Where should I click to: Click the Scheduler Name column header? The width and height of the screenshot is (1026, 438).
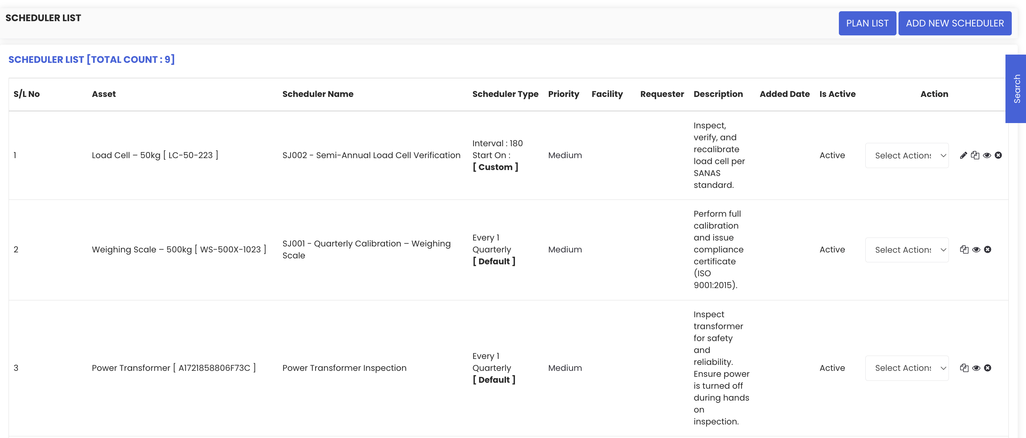[318, 94]
